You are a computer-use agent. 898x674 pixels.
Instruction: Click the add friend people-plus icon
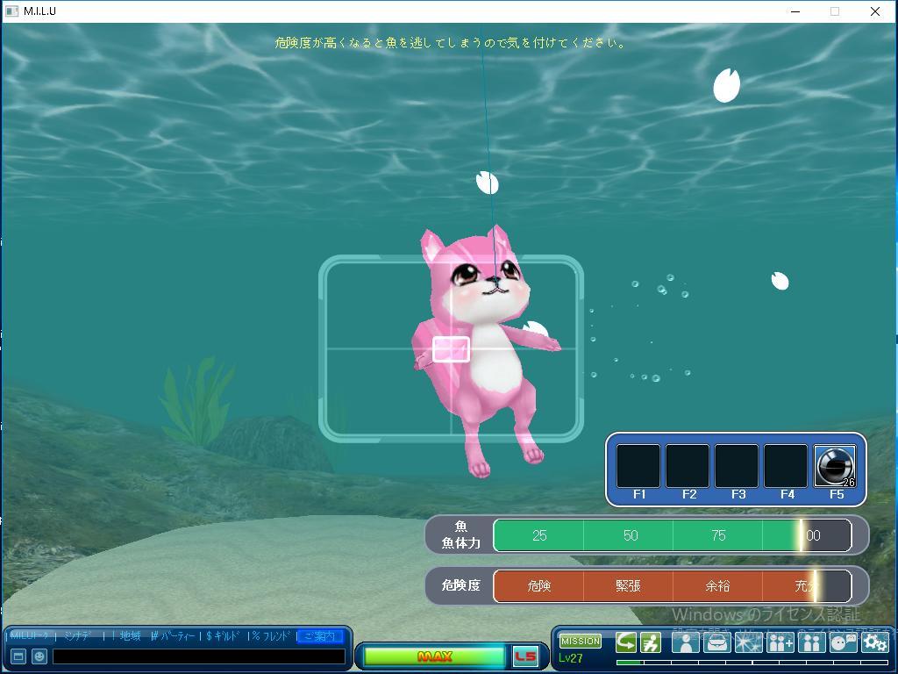(780, 642)
